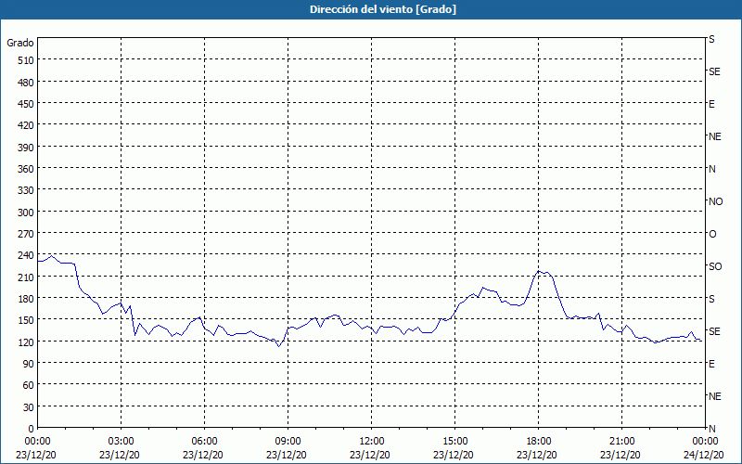Select the 480 degree axis label
This screenshot has width=742, height=464.
pos(26,83)
